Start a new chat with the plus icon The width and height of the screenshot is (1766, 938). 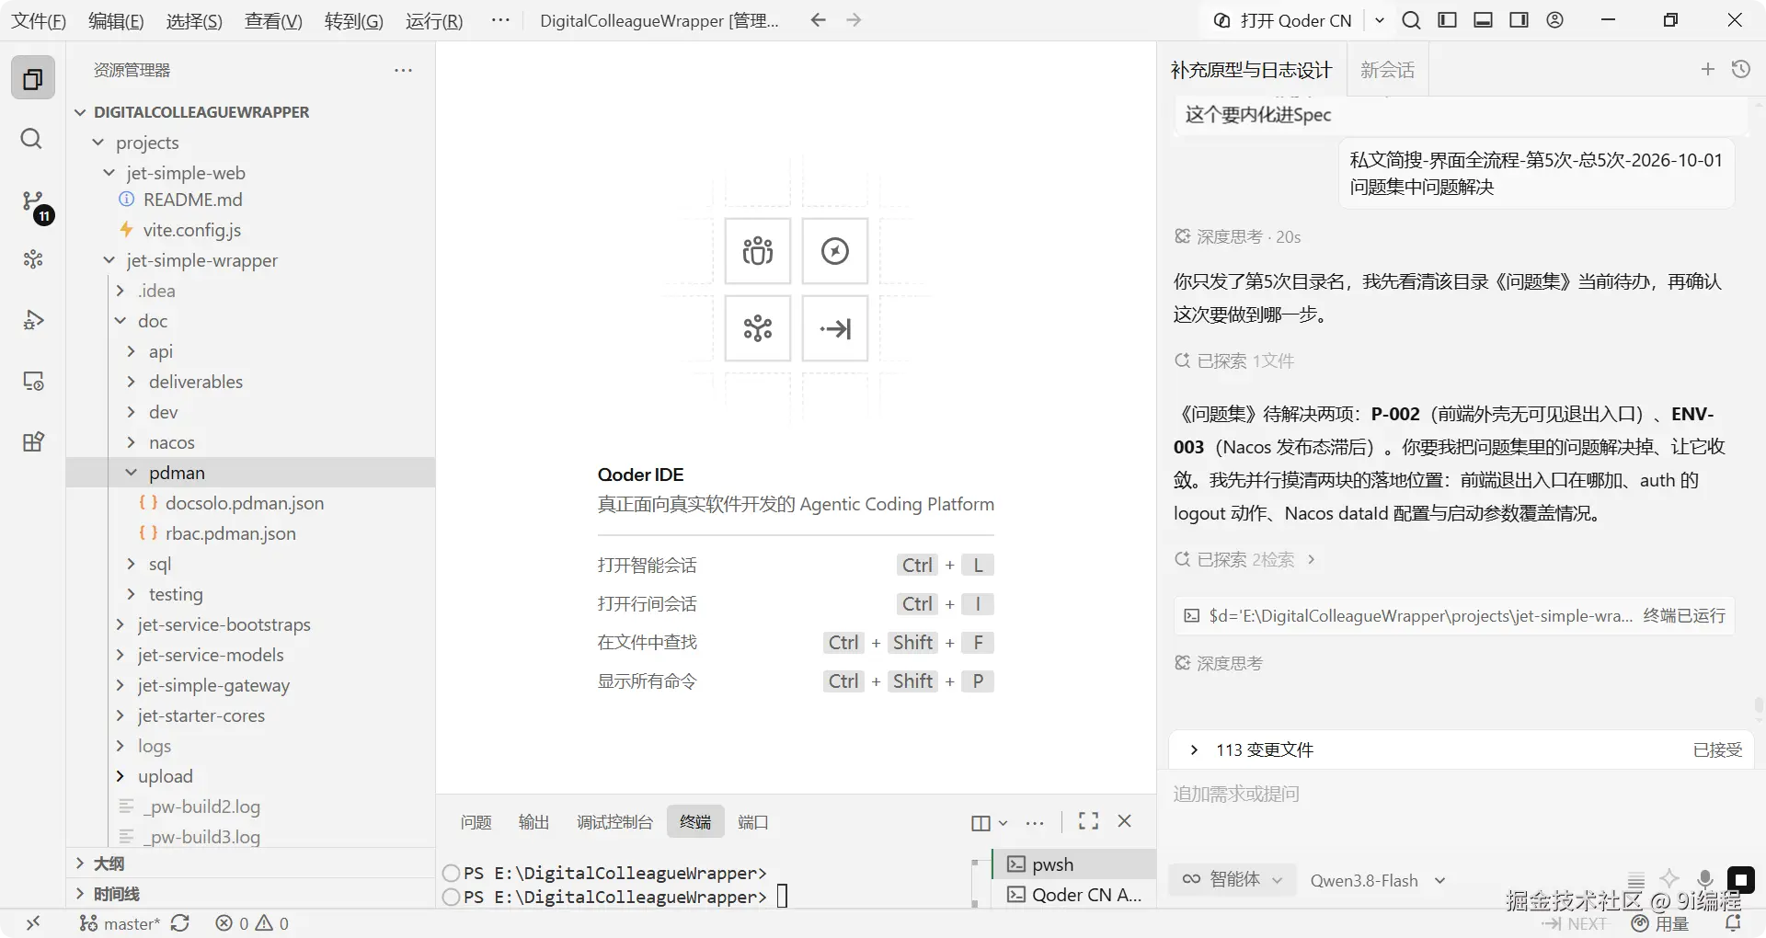(1708, 69)
